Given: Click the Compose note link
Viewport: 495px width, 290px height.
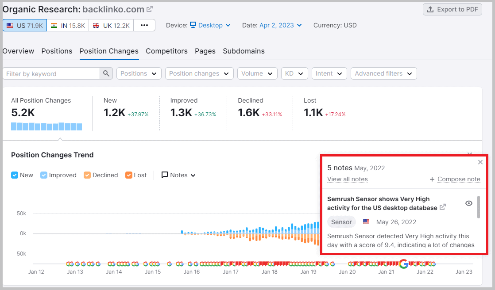Looking at the screenshot, I should tap(459, 179).
